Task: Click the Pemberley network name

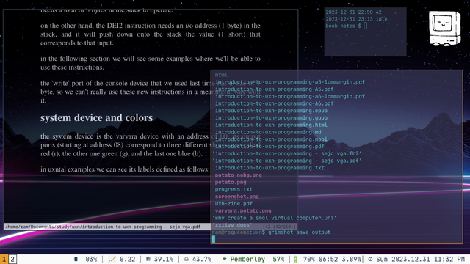Action: [247, 259]
